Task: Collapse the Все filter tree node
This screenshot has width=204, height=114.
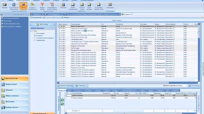Action: pyautogui.click(x=31, y=31)
